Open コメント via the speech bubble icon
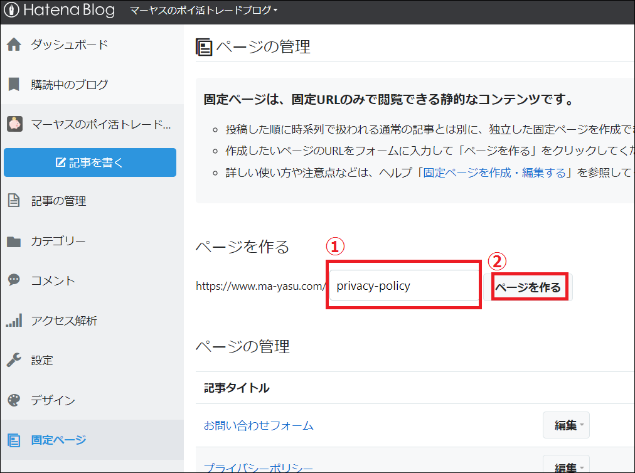Viewport: 635px width, 473px height. [14, 280]
